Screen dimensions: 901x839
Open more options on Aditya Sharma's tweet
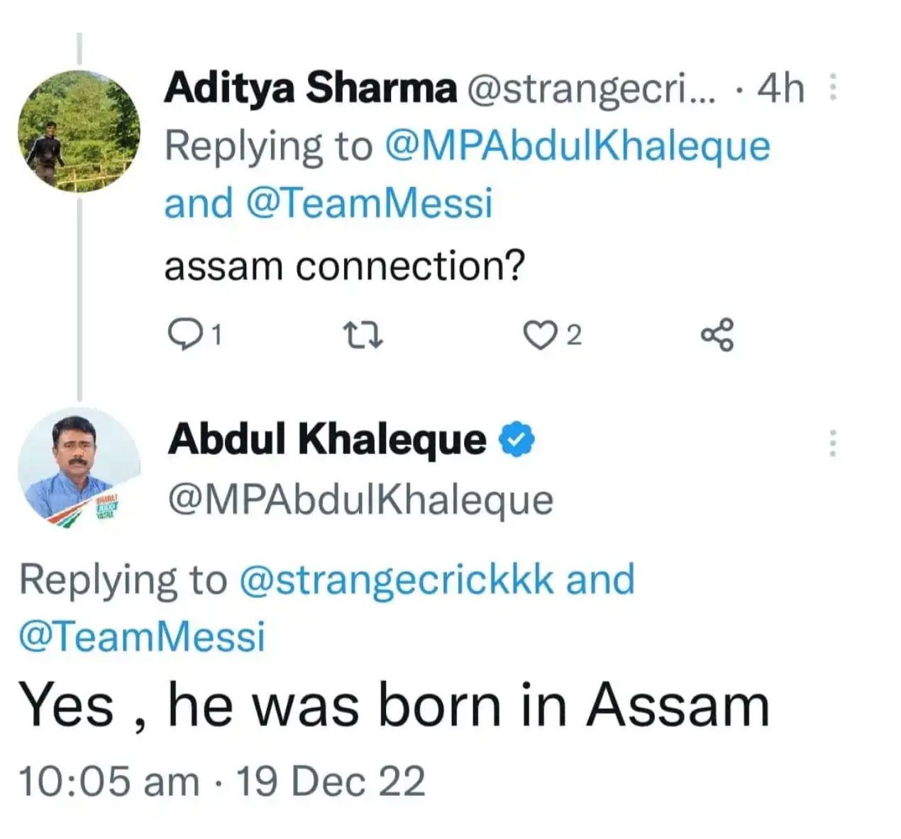click(833, 89)
